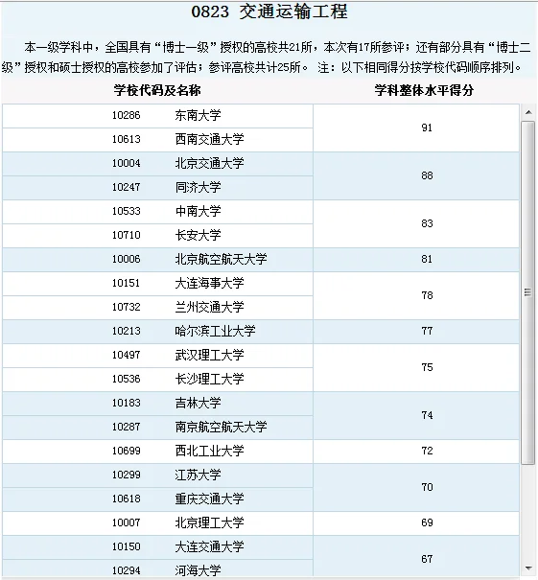Select the 武汉理工大学 row
538x580 pixels.
pos(157,356)
